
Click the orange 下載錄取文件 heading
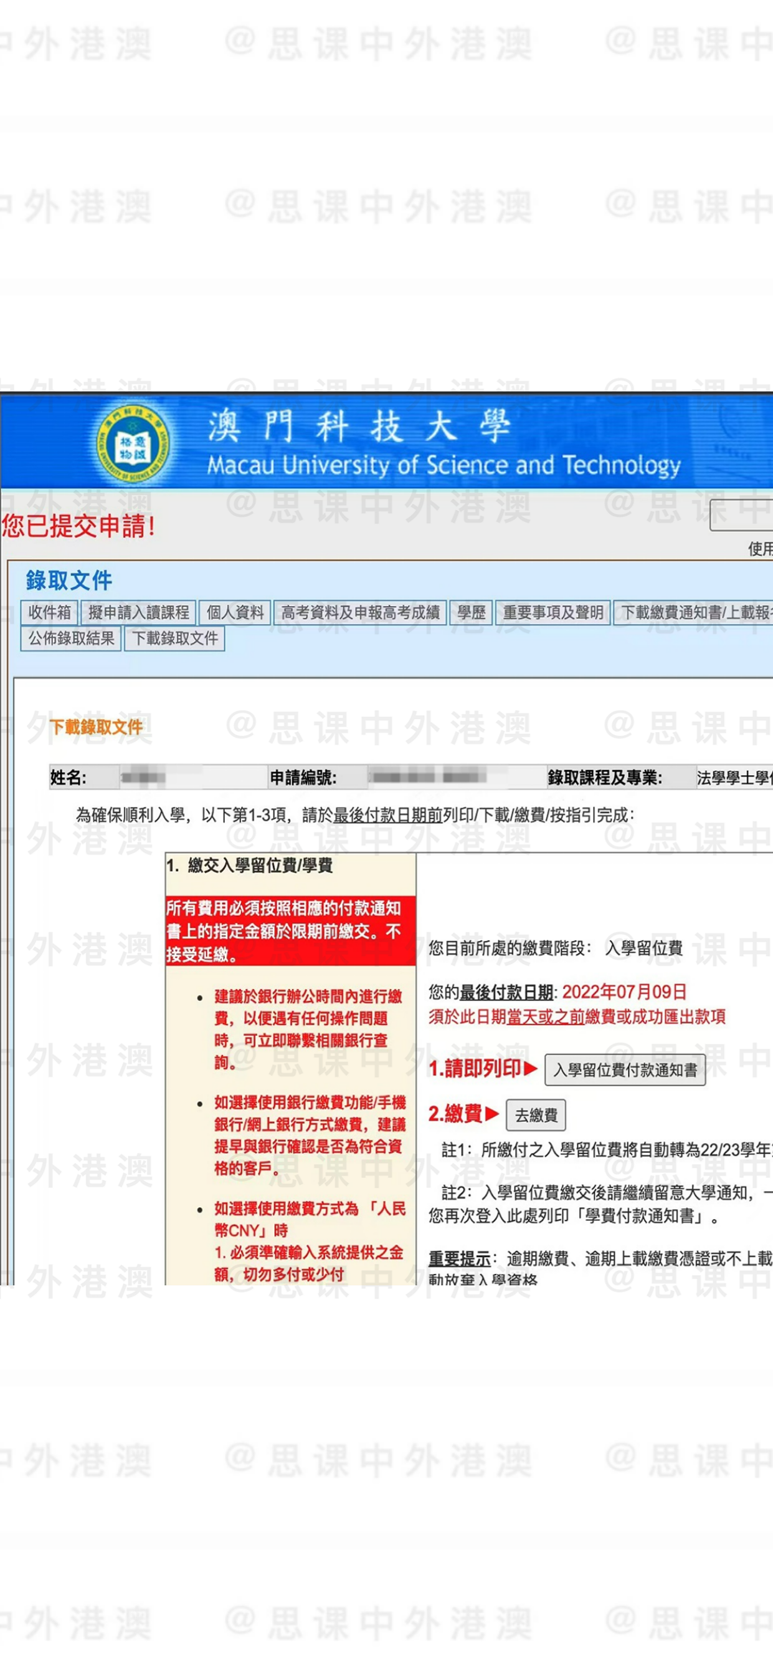(97, 727)
